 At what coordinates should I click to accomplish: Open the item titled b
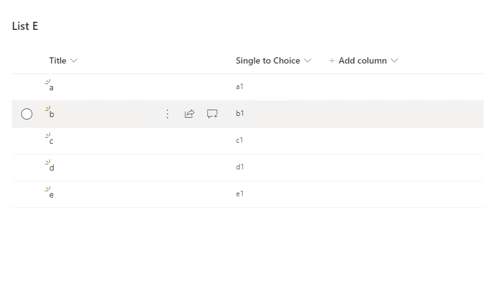(52, 115)
